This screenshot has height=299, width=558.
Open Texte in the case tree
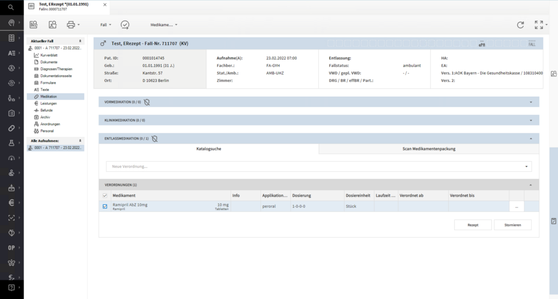[x=45, y=90]
